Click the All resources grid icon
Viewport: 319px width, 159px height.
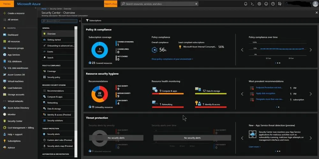[x=4, y=41]
